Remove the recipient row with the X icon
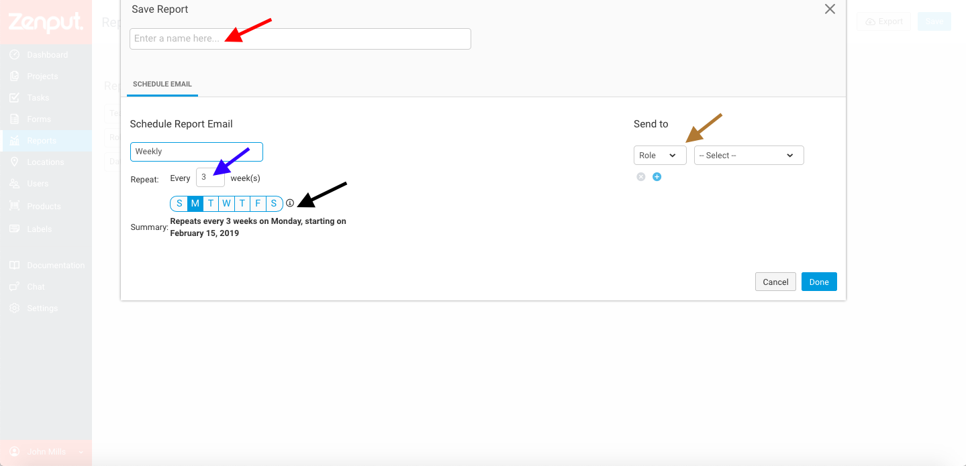Image resolution: width=966 pixels, height=466 pixels. click(x=640, y=176)
